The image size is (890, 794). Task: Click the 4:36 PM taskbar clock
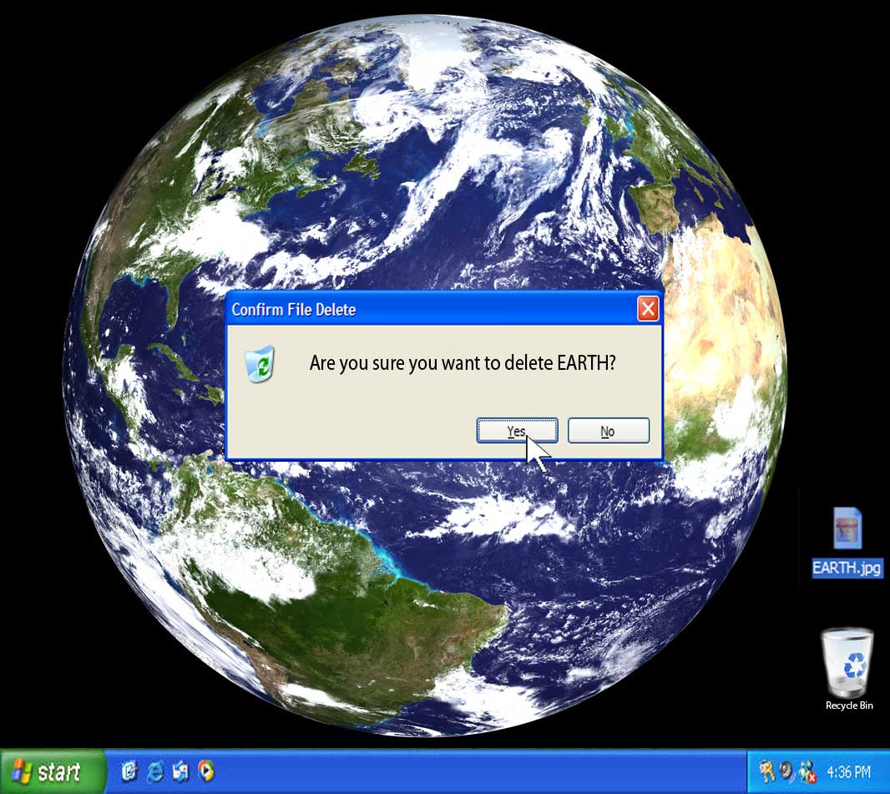[x=848, y=772]
